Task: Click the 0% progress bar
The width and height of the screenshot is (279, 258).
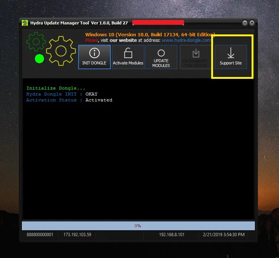Action: coord(138,226)
